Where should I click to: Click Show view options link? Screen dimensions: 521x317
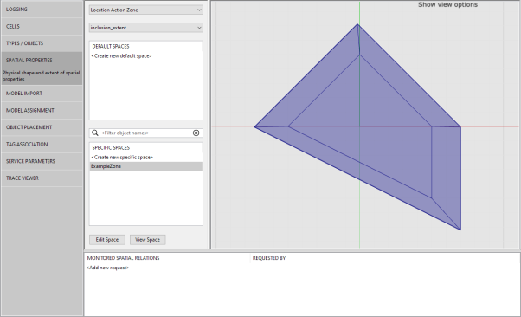click(447, 4)
